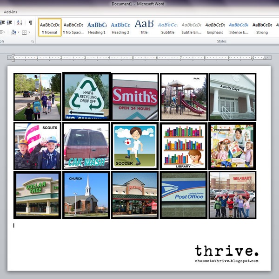Expand the Borders dropdown arrow
Screen dimensions: 279x279
29,32
